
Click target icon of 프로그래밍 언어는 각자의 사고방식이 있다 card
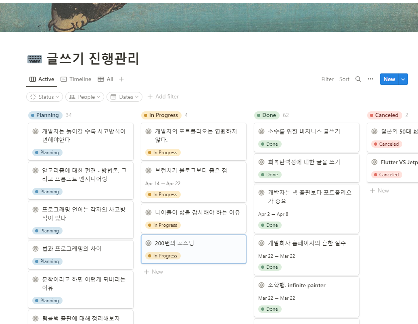tap(36, 209)
